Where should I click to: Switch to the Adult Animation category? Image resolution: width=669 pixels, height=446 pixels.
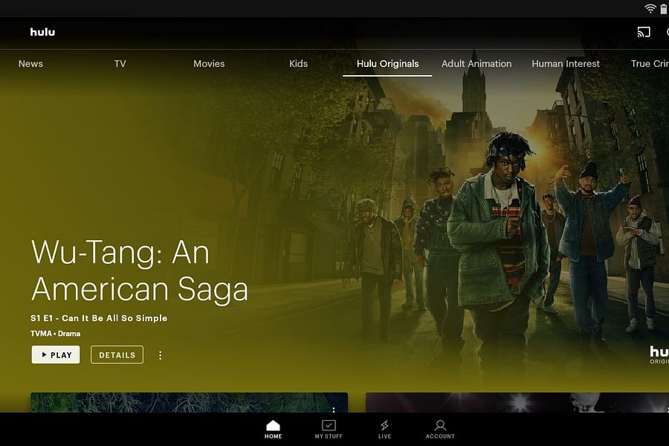(x=476, y=64)
